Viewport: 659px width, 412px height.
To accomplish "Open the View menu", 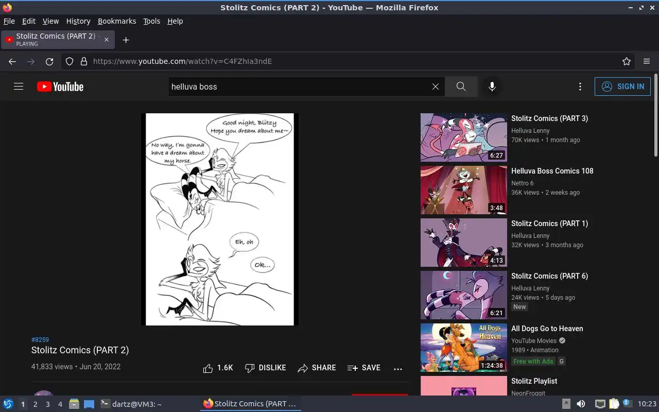I will [50, 21].
